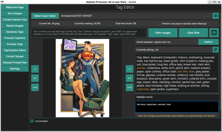
Task: Jump back with the double-left arrow
Action: click(35, 78)
